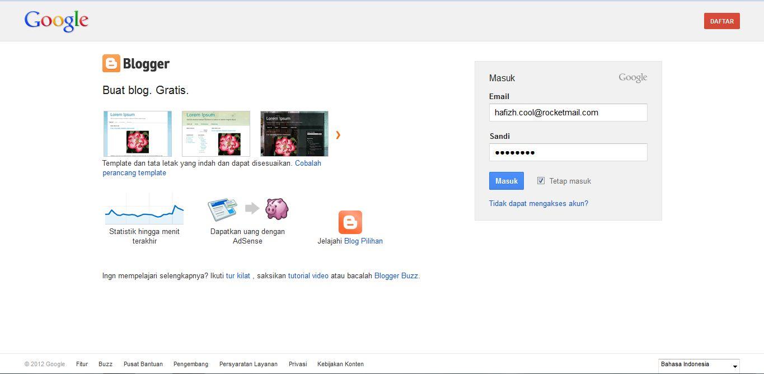764x374 pixels.
Task: Open Persyaratan Layanan in the footer
Action: 249,364
